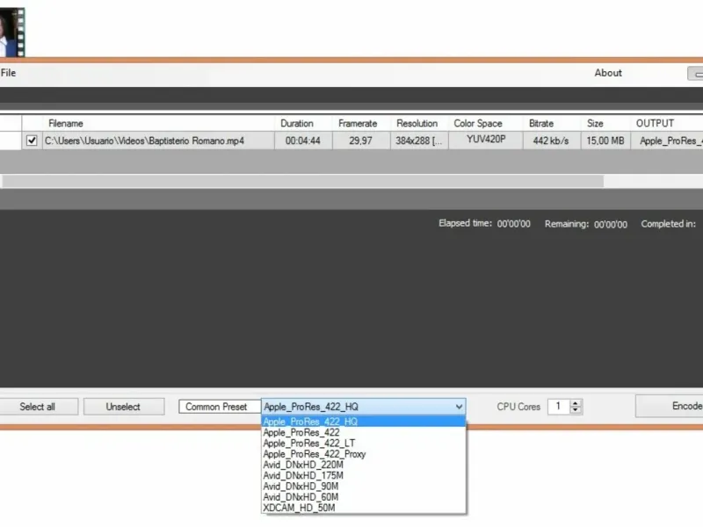The width and height of the screenshot is (703, 527).
Task: Click the Resolution column header
Action: 419,123
